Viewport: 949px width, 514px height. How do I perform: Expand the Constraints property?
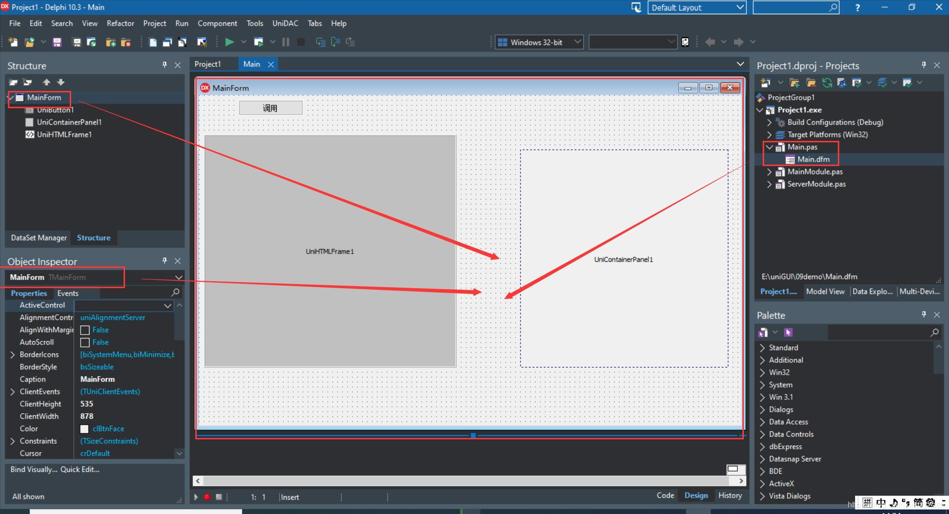coord(12,441)
